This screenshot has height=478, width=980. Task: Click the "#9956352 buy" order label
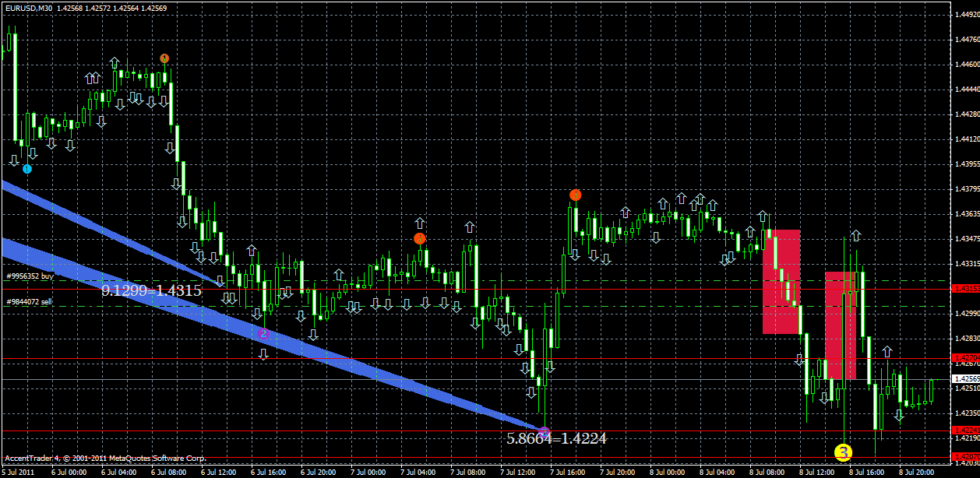tap(29, 276)
